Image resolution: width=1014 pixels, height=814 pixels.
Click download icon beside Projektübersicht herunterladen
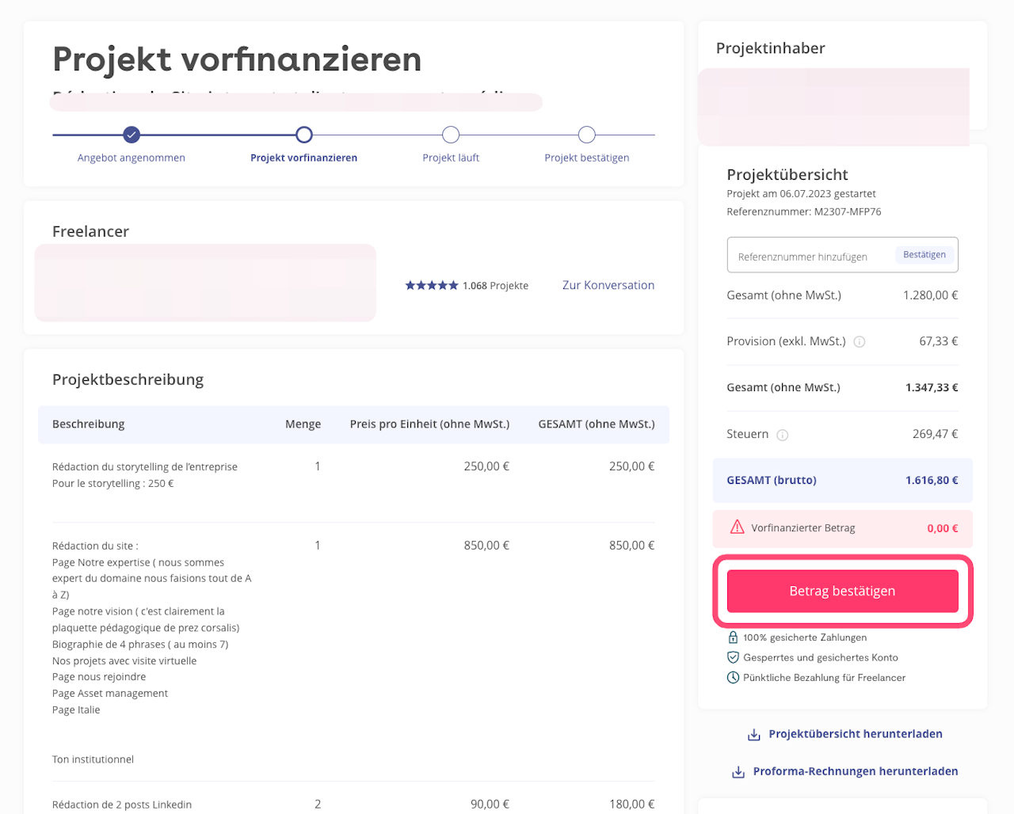pyautogui.click(x=754, y=735)
